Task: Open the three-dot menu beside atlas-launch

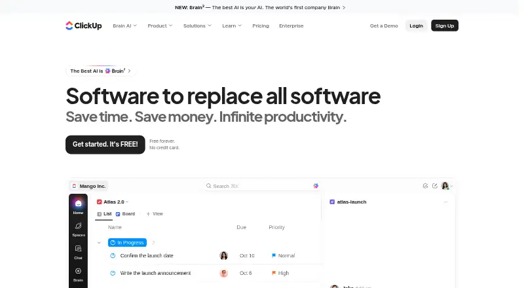Action: coord(445,202)
